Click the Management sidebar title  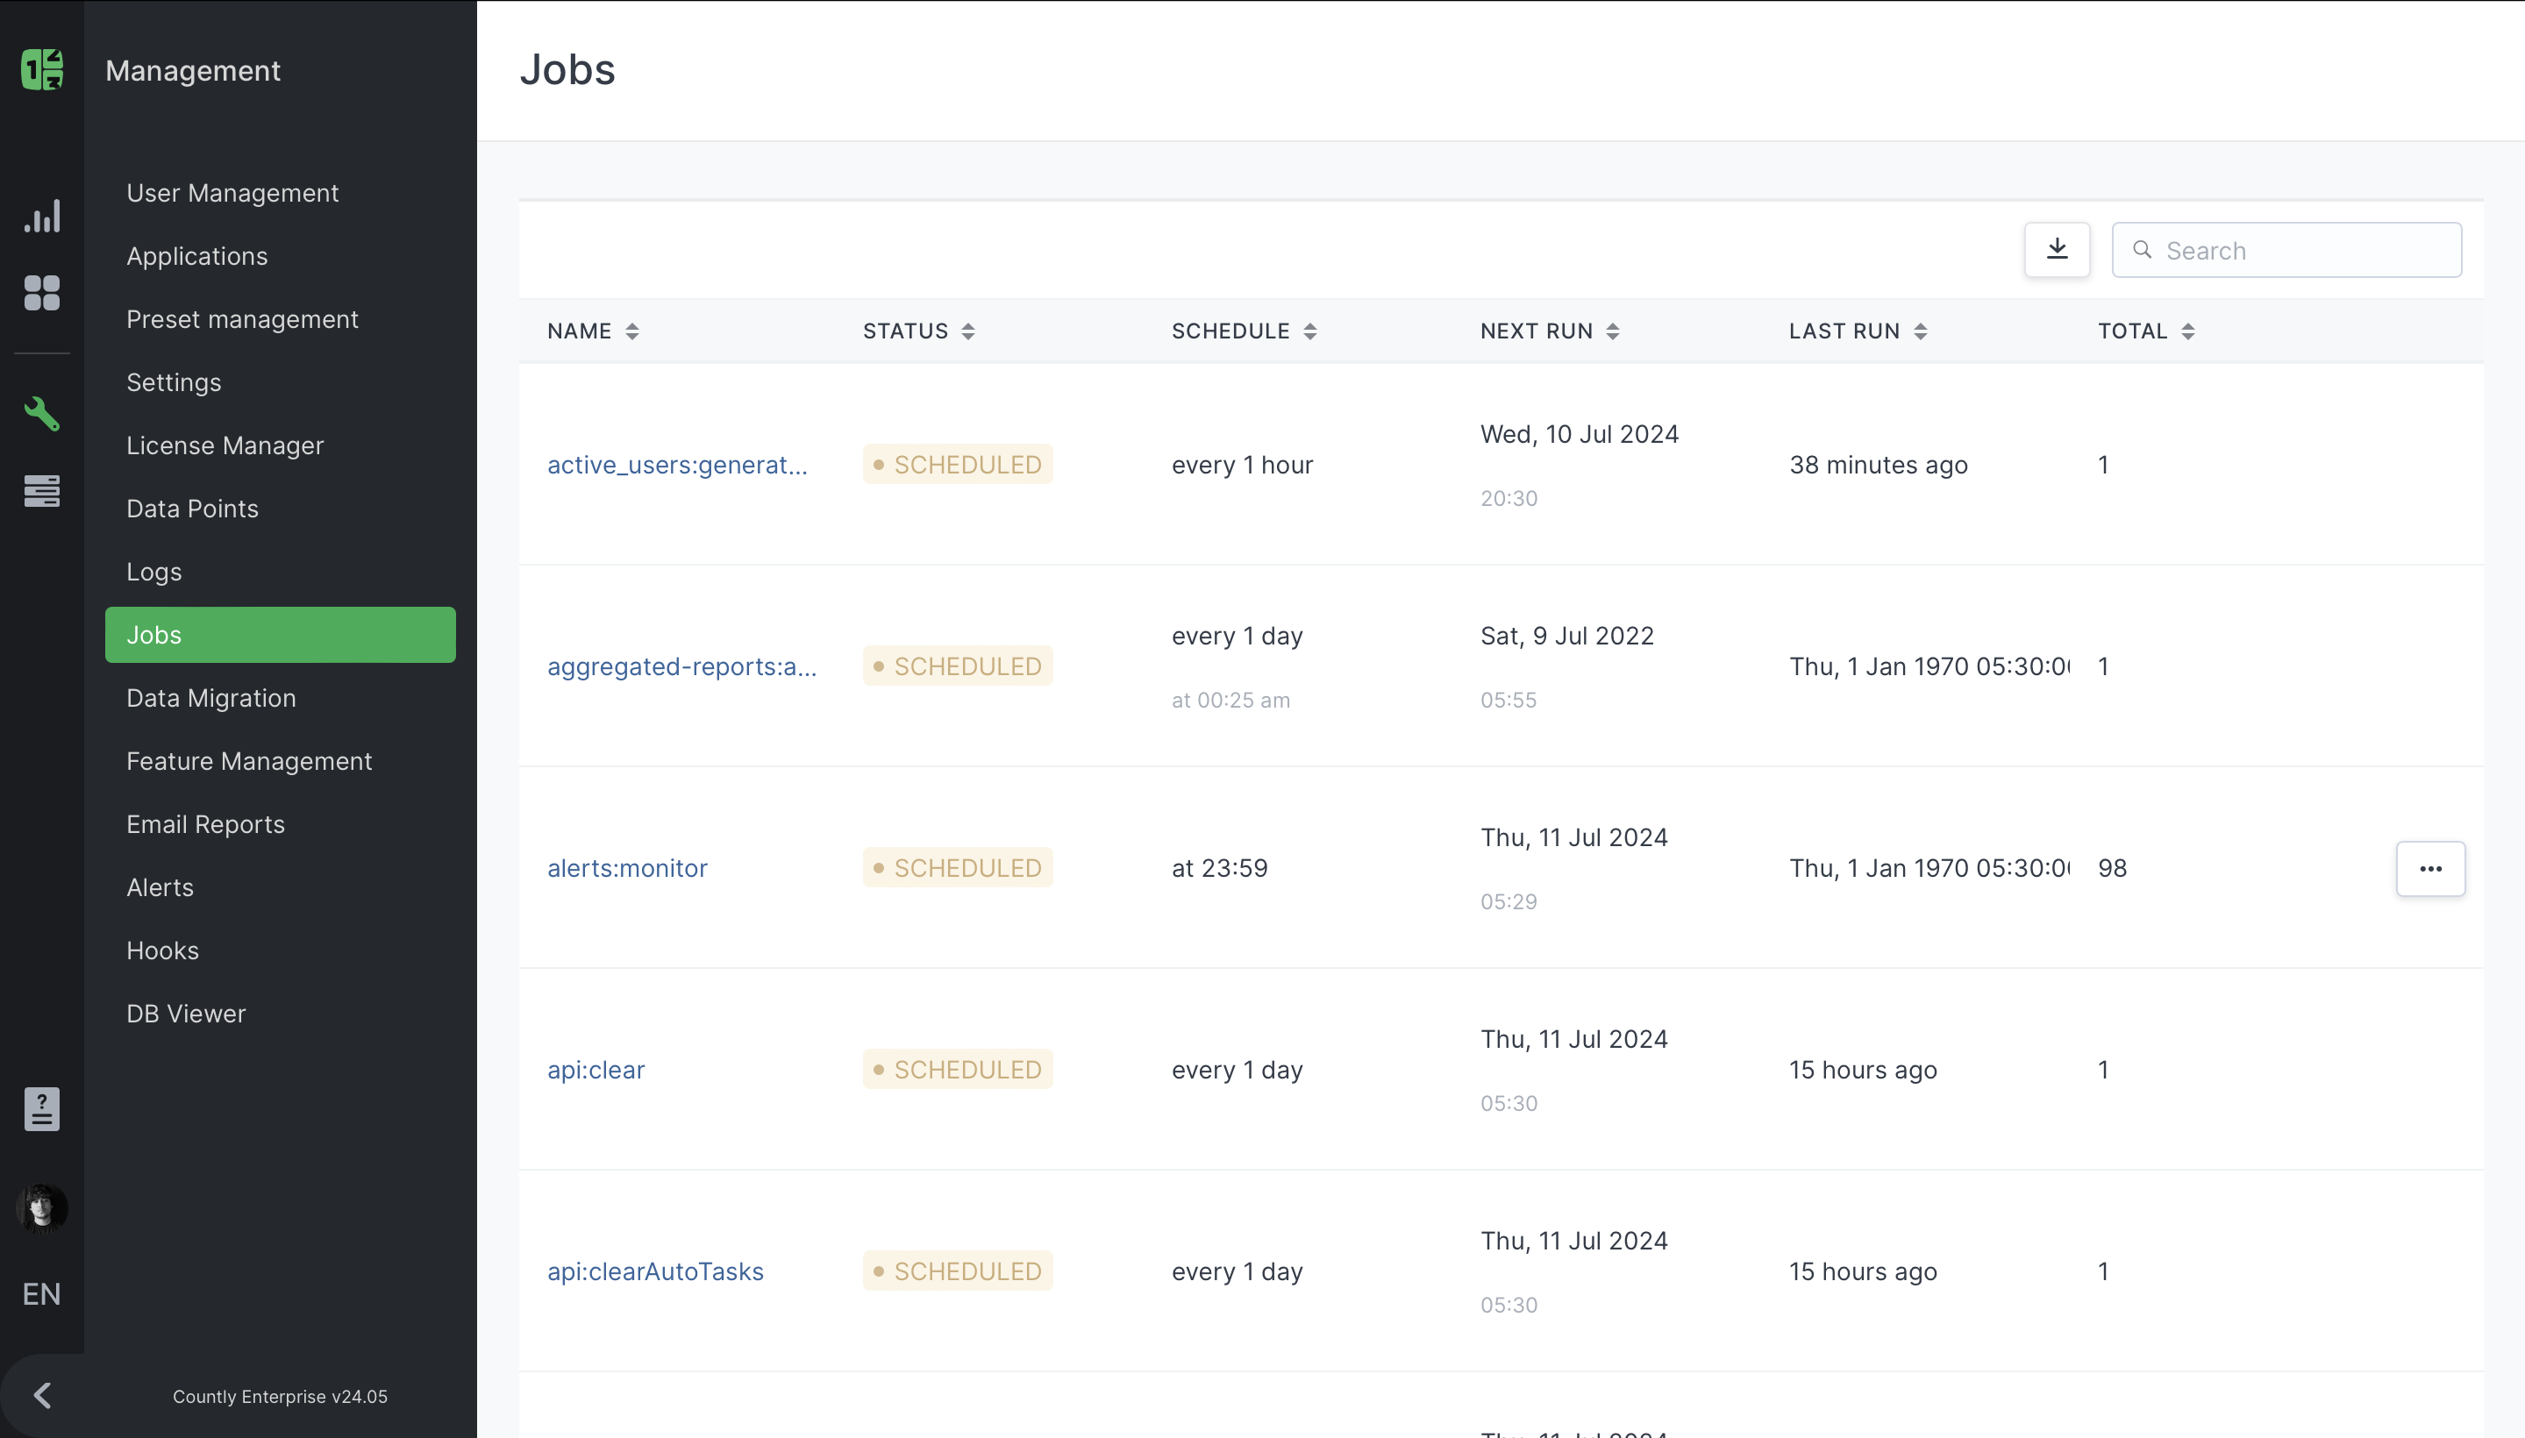[x=193, y=70]
